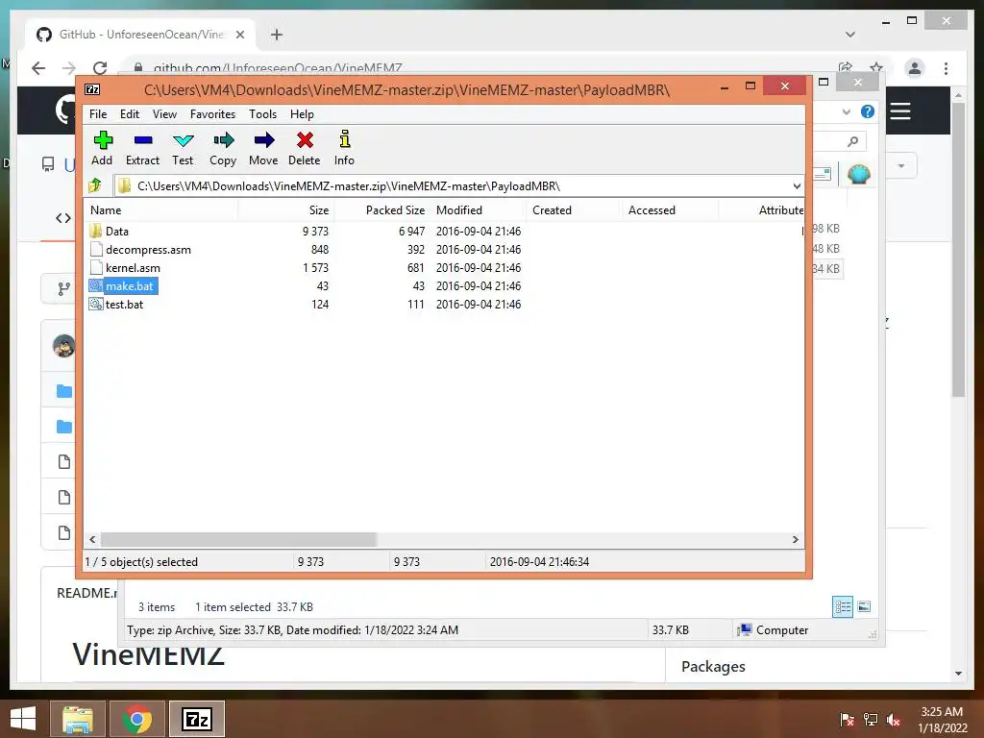Expand the Explorer ribbon chevron
The height and width of the screenshot is (738, 984).
click(x=846, y=111)
